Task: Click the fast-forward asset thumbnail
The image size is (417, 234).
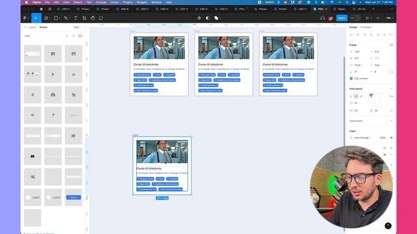Action: (74, 136)
